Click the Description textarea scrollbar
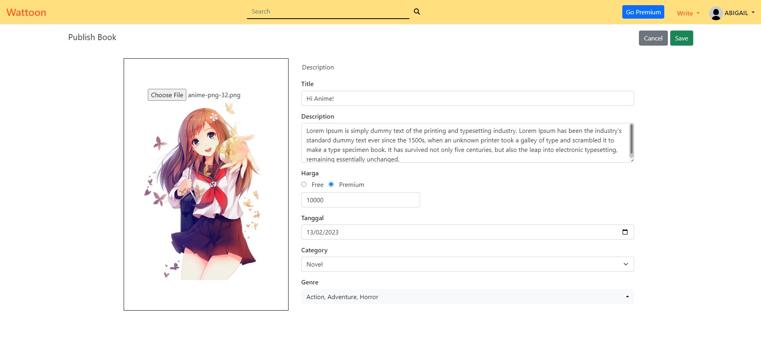Viewport: 761px width, 355px height. click(x=631, y=140)
